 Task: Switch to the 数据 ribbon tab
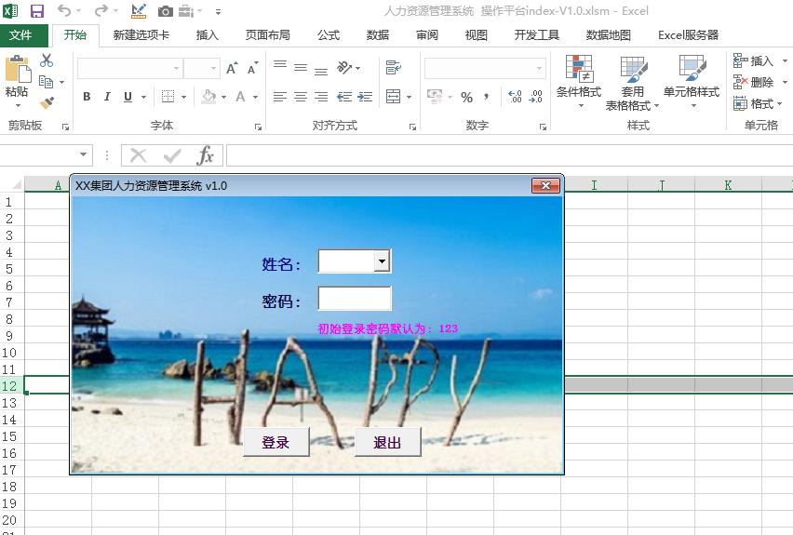coord(378,35)
